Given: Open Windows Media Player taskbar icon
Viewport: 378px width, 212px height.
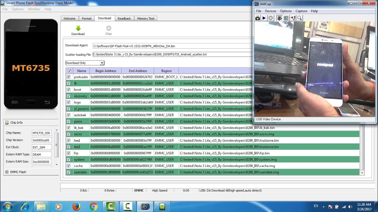Looking at the screenshot, I should [x=58, y=206].
